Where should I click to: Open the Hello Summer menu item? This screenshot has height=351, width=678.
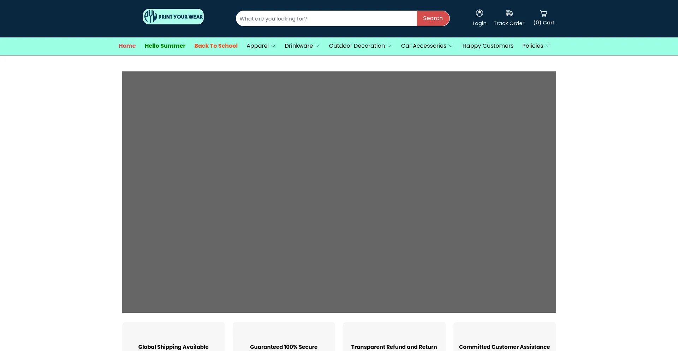tap(165, 46)
